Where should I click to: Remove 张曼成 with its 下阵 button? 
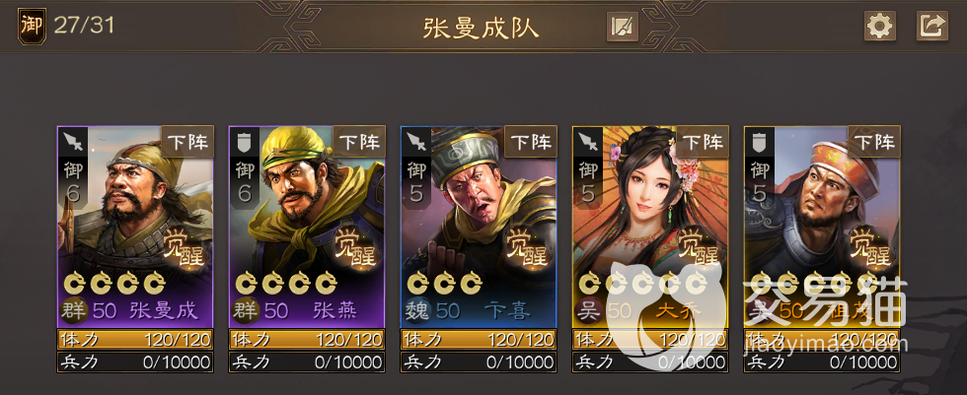[x=187, y=142]
